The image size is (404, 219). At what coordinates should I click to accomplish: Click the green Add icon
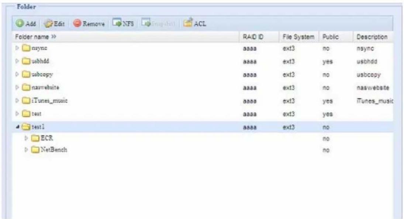tap(20, 24)
